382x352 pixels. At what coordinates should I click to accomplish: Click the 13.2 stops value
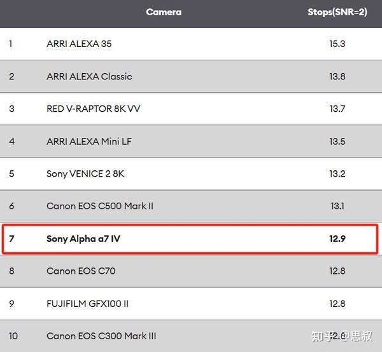[337, 173]
